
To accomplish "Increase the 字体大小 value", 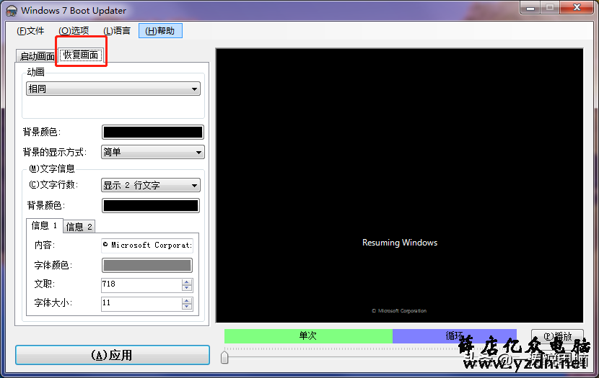I will 187,301.
